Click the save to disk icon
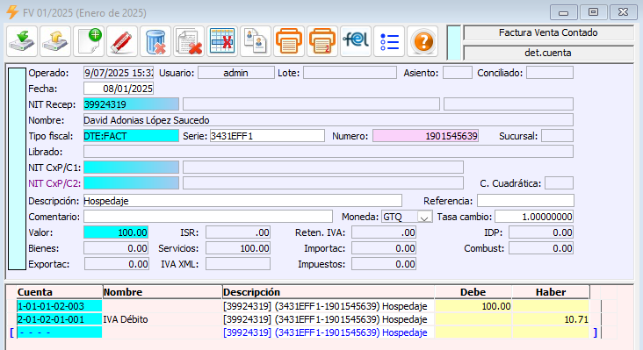This screenshot has height=350, width=643. click(x=22, y=41)
